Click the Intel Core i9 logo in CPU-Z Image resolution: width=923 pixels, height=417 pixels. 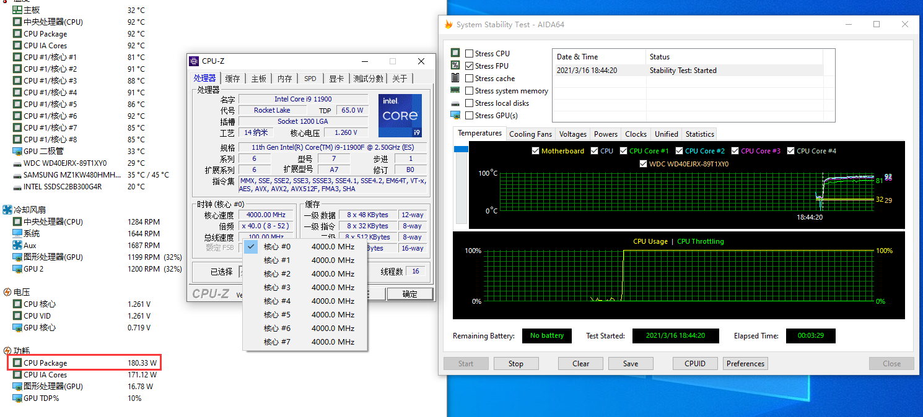[x=400, y=116]
